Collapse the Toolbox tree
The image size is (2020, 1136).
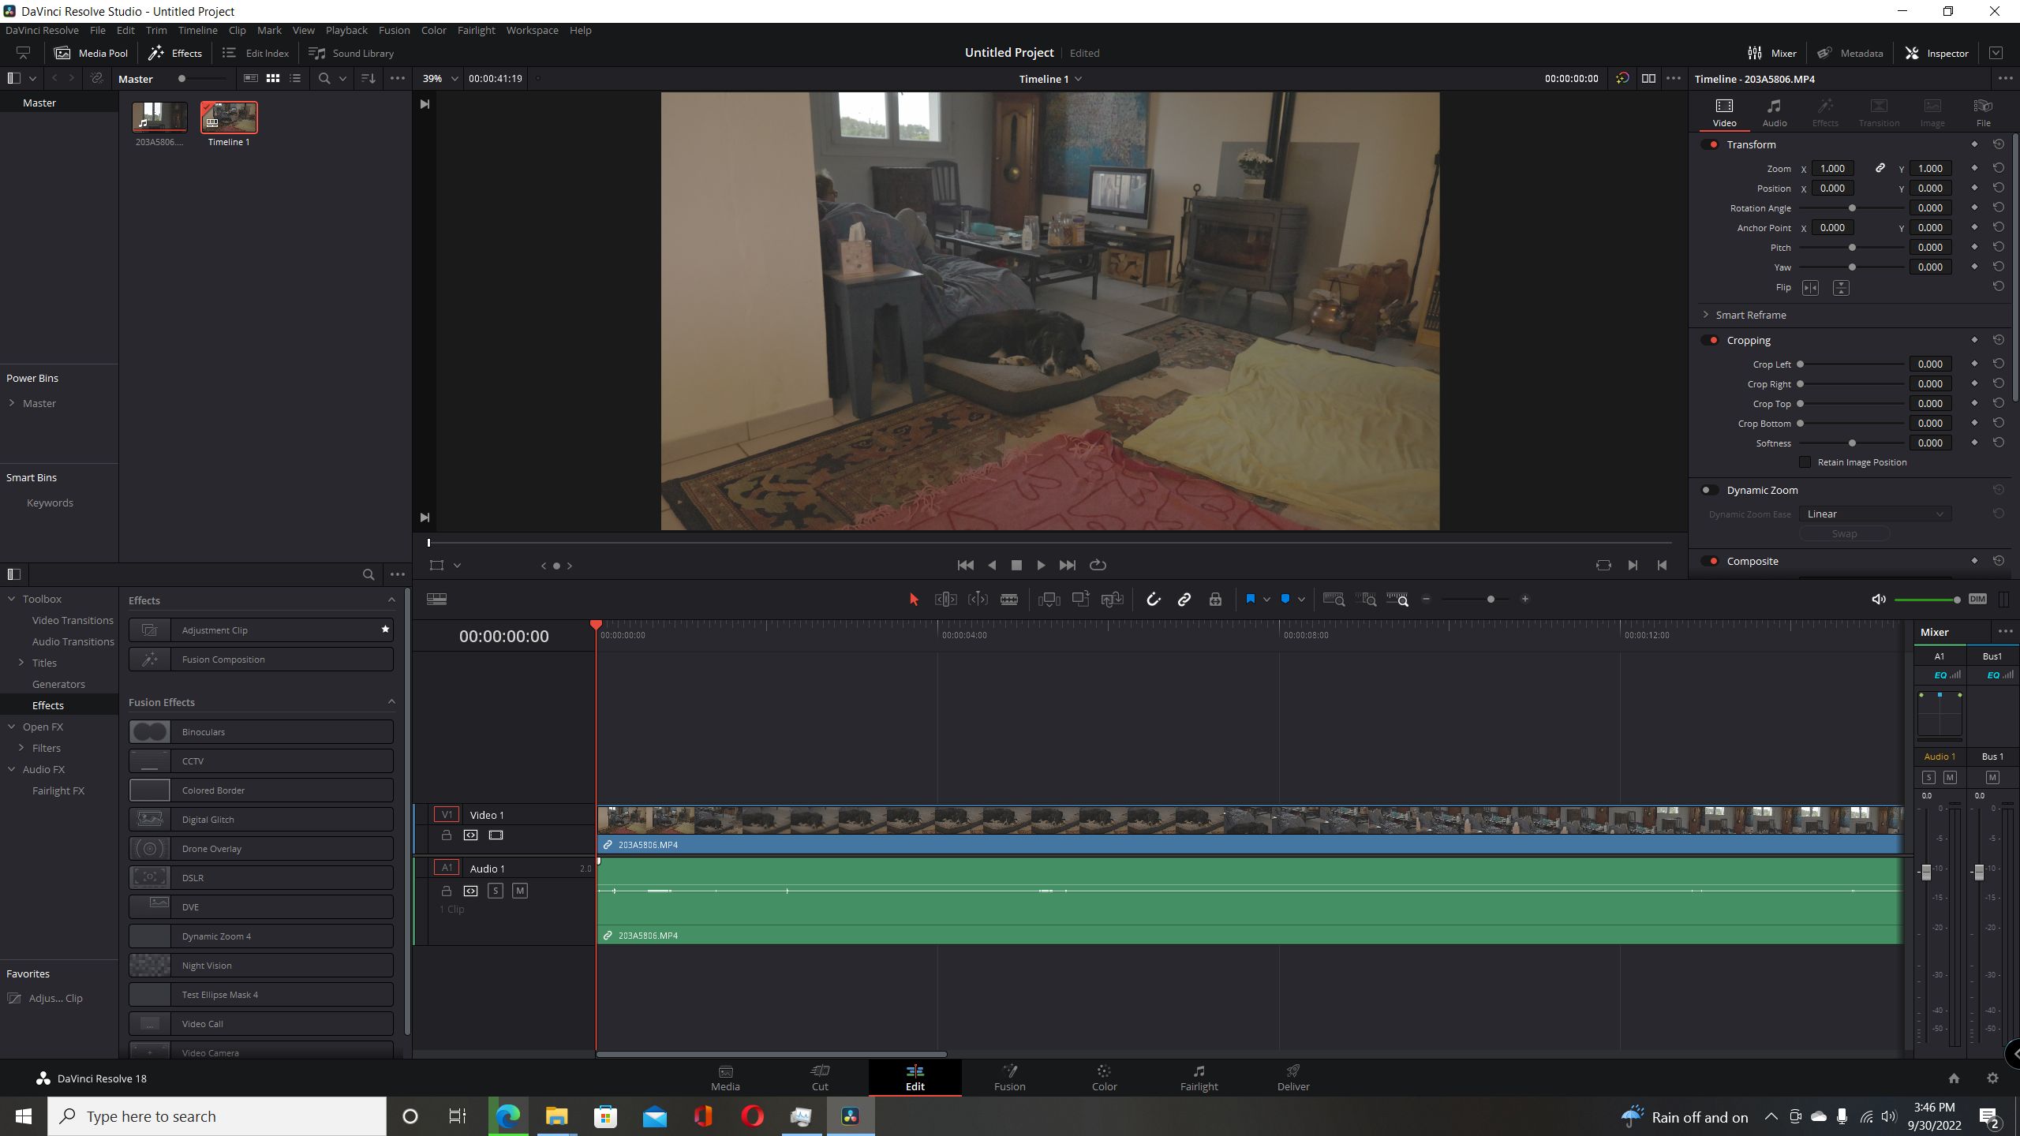[x=12, y=599]
